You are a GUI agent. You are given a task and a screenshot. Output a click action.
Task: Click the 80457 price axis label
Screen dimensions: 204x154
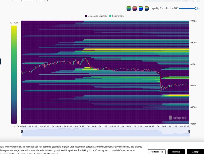(193, 124)
